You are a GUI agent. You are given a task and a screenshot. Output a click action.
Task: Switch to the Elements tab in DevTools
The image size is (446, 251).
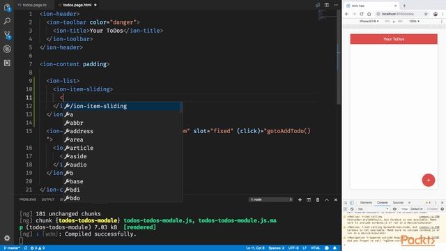pyautogui.click(x=366, y=203)
